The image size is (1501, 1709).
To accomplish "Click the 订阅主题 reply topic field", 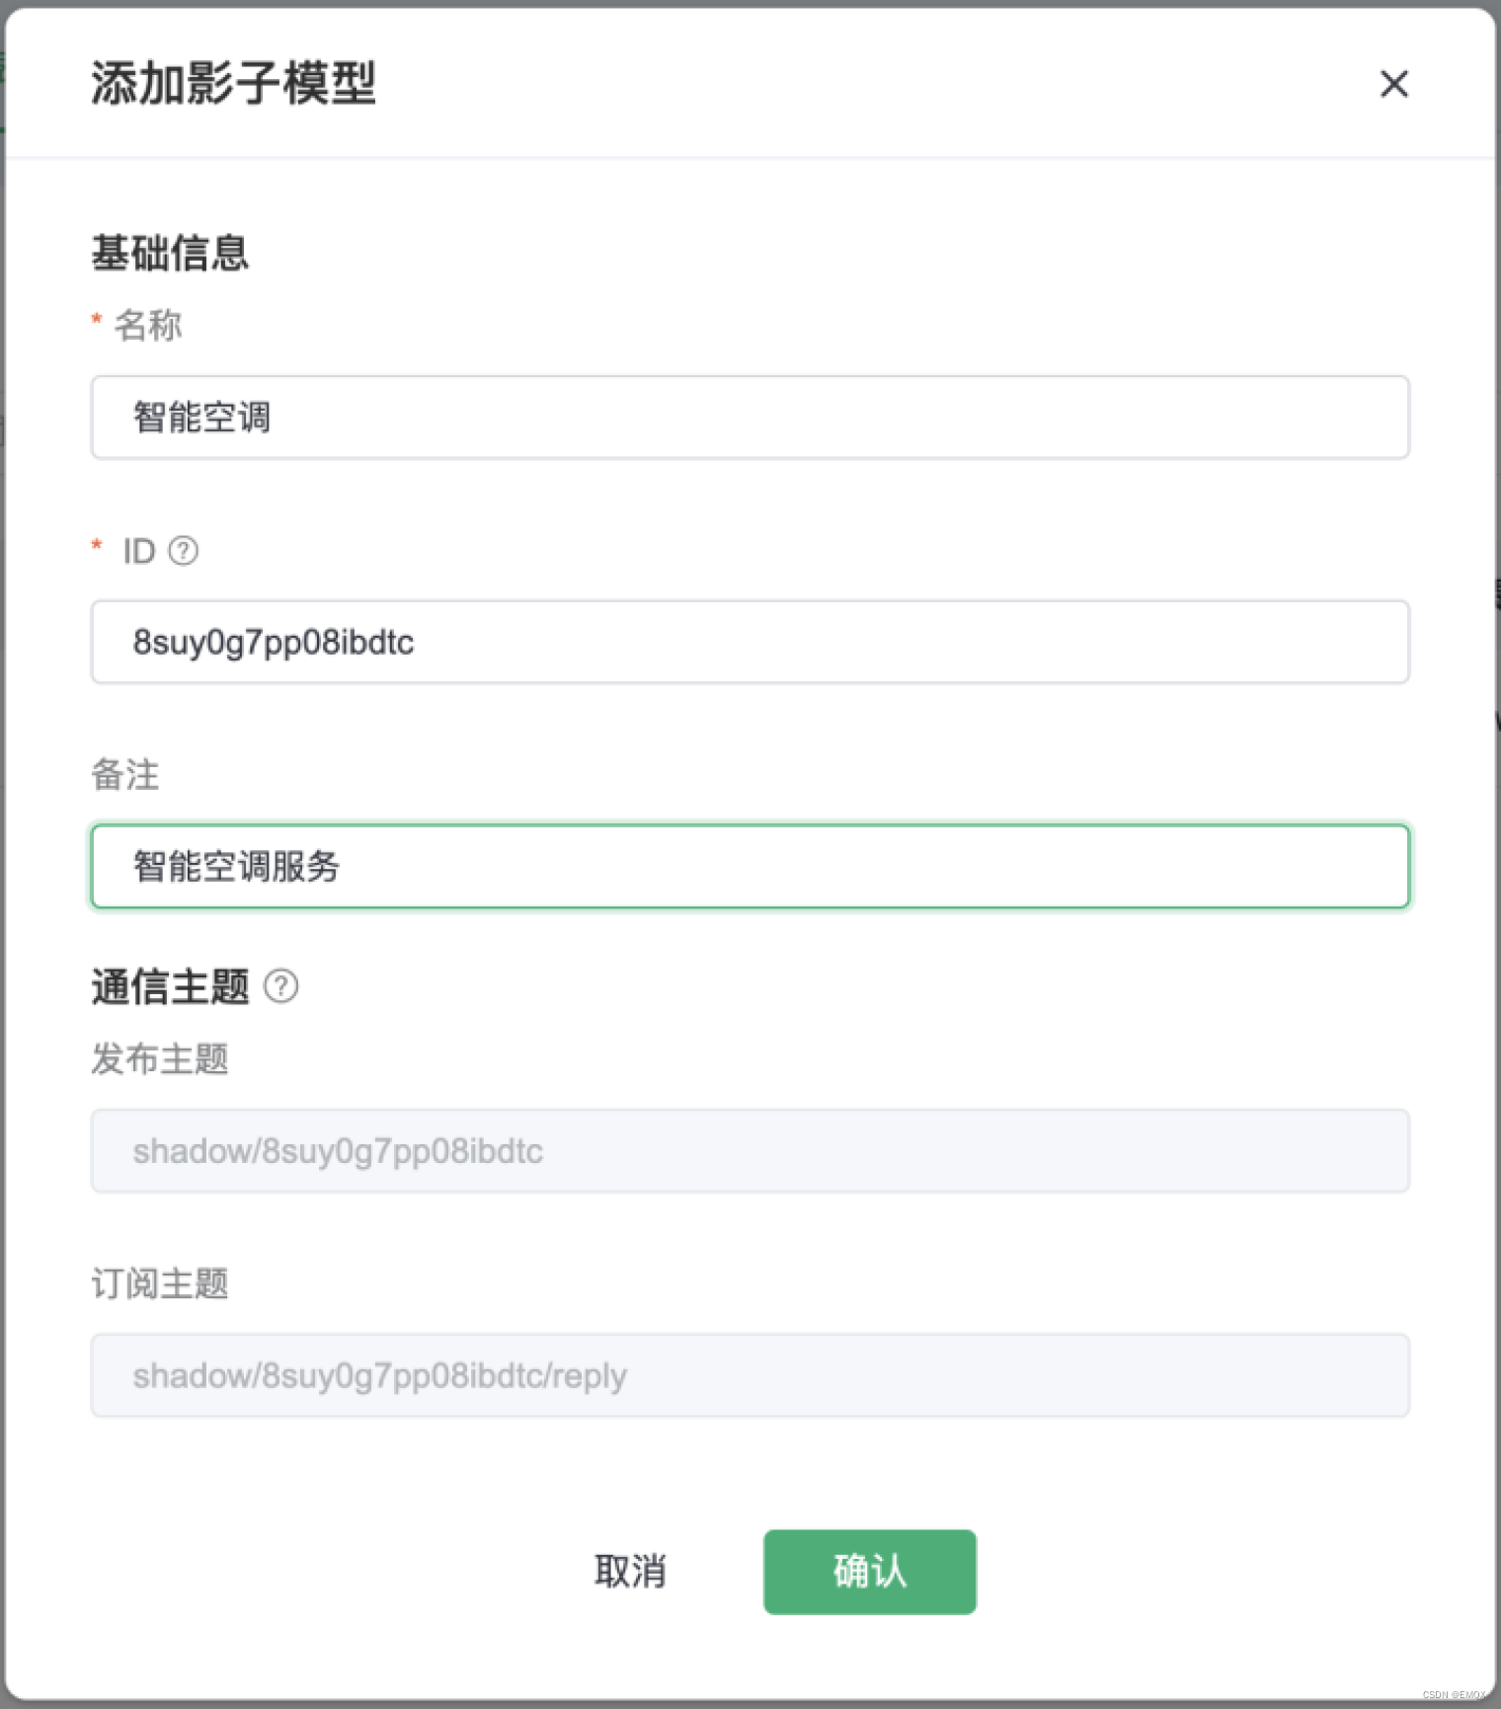I will (x=749, y=1375).
